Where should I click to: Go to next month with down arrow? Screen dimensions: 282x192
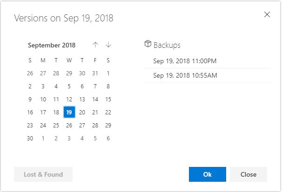tap(108, 45)
